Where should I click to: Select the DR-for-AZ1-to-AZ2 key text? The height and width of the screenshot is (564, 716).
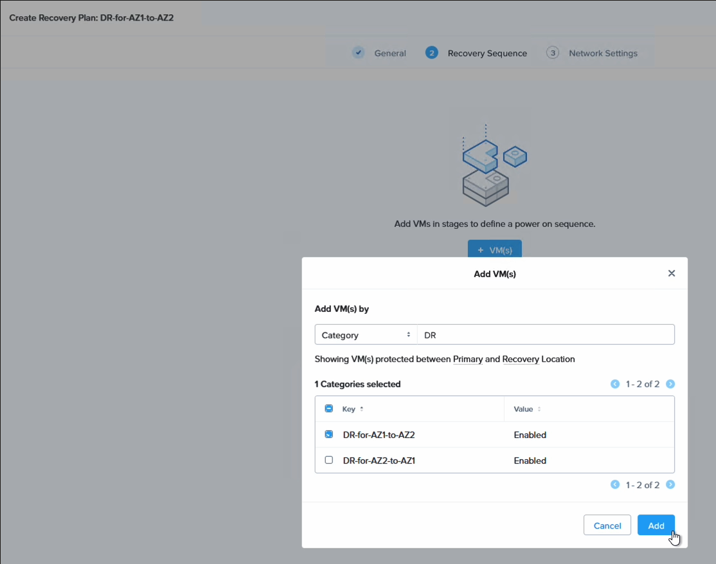click(x=379, y=435)
